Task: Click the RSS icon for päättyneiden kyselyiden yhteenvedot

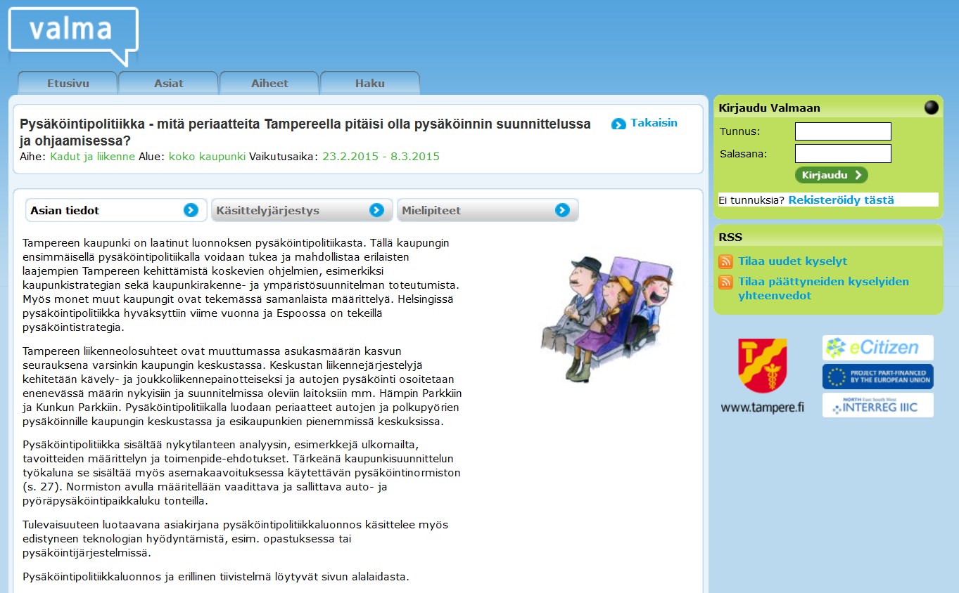Action: tap(725, 282)
